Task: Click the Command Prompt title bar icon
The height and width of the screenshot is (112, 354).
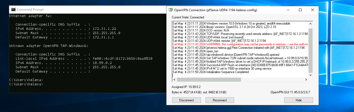Action: (x=13, y=10)
